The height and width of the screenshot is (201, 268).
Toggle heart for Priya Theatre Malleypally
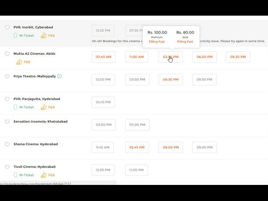tap(7, 76)
